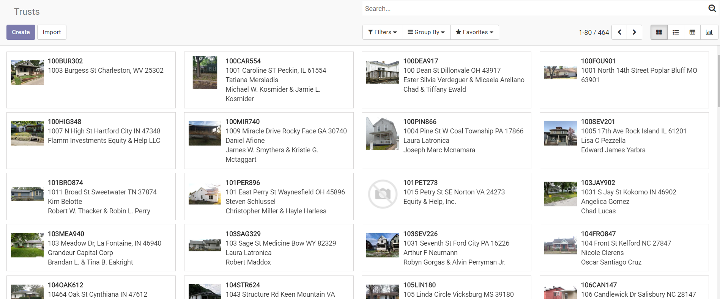720x299 pixels.
Task: Open trust record titled 100DEA917
Action: (421, 61)
